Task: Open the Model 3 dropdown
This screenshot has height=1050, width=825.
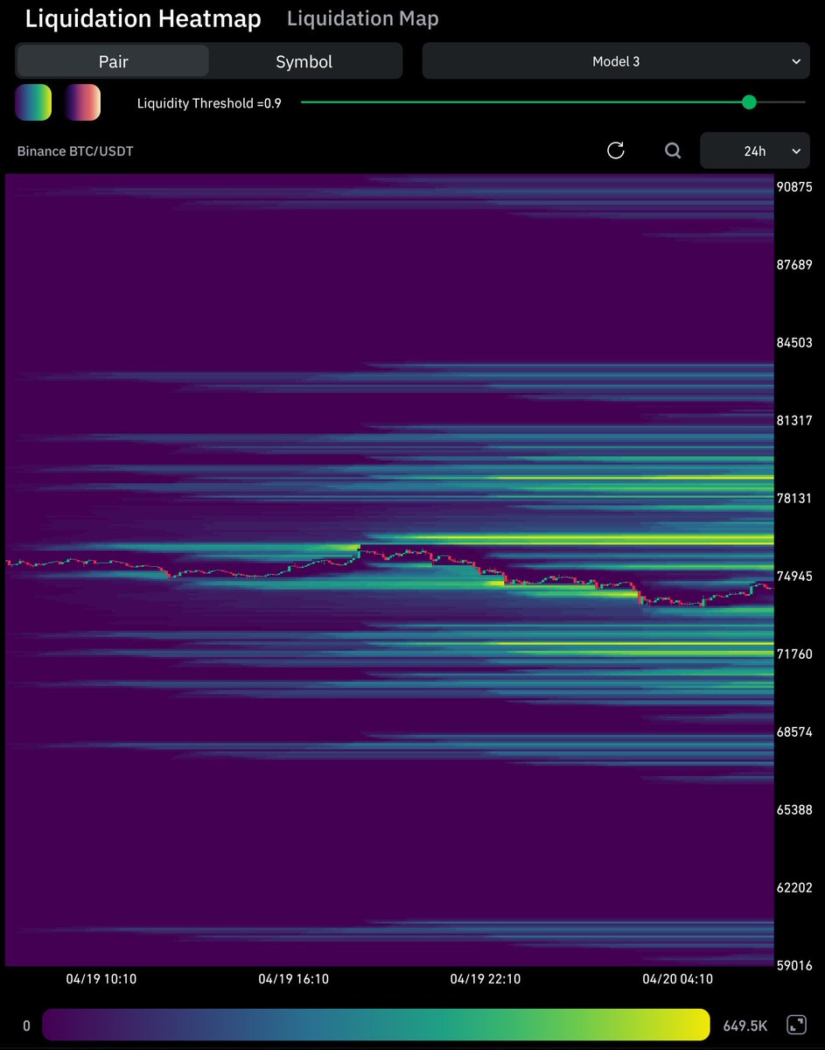Action: tap(616, 61)
